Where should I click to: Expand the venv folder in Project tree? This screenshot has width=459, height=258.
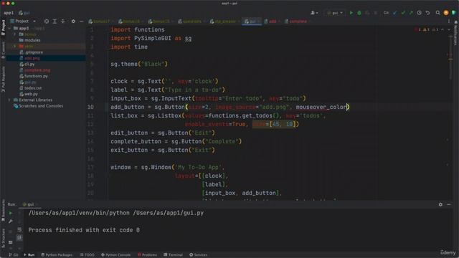(14, 46)
